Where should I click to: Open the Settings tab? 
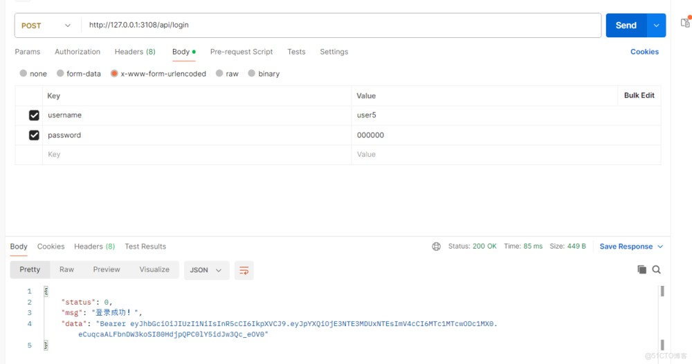334,52
